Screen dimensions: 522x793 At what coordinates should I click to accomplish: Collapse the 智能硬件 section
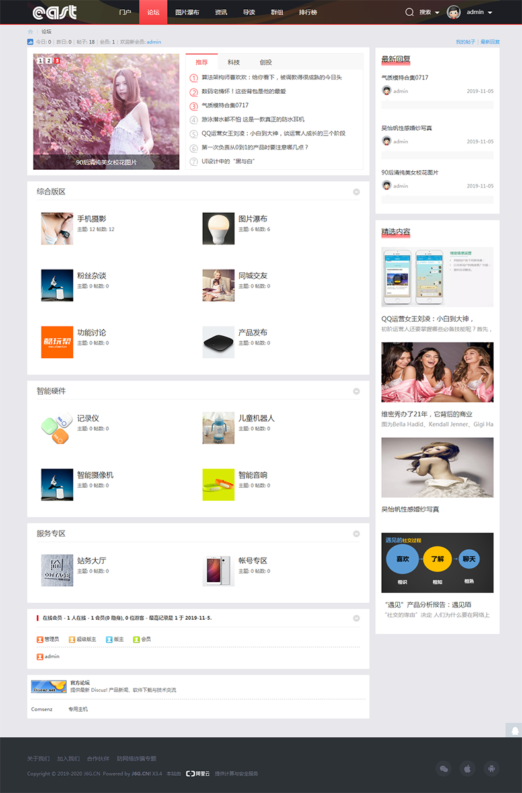(x=357, y=391)
